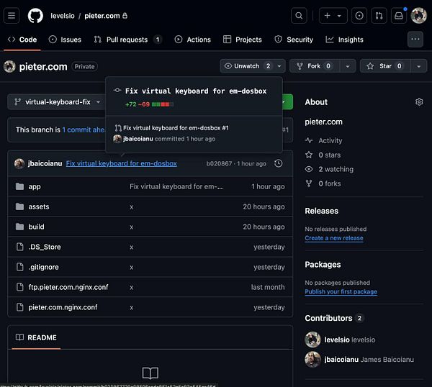Open the virtual-keyboard-fix branch selector

point(56,102)
